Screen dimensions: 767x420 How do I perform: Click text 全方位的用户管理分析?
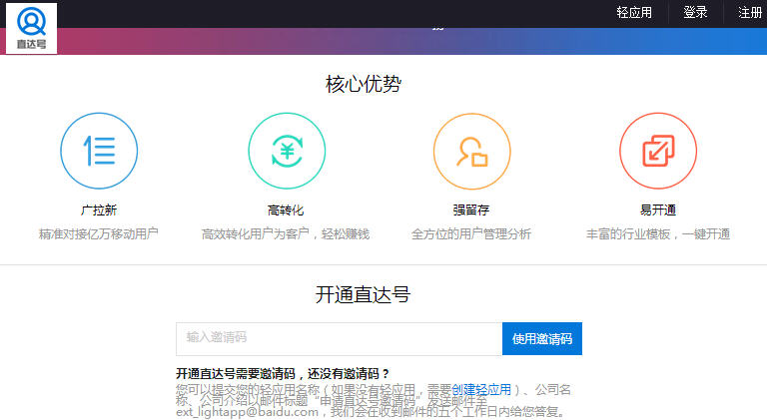click(x=471, y=233)
